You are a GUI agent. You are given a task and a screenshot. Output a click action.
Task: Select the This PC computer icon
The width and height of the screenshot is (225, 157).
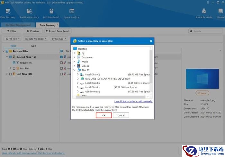pyautogui.click(x=79, y=70)
